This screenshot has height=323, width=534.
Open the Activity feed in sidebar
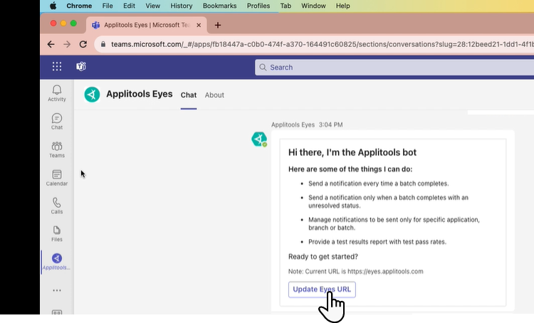pyautogui.click(x=57, y=92)
